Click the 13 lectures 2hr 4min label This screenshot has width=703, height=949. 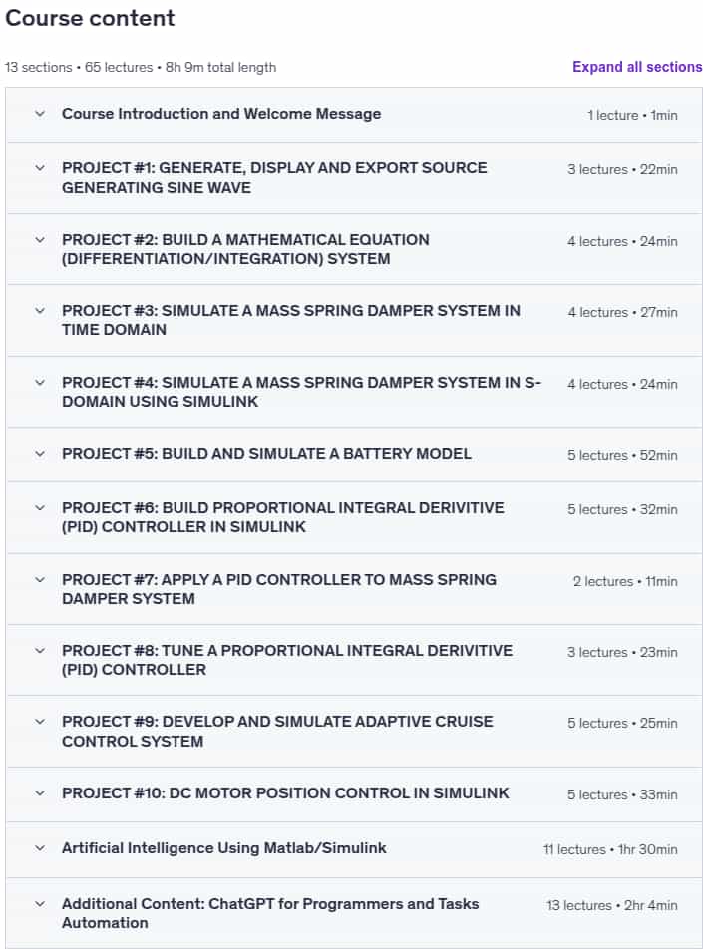[611, 905]
